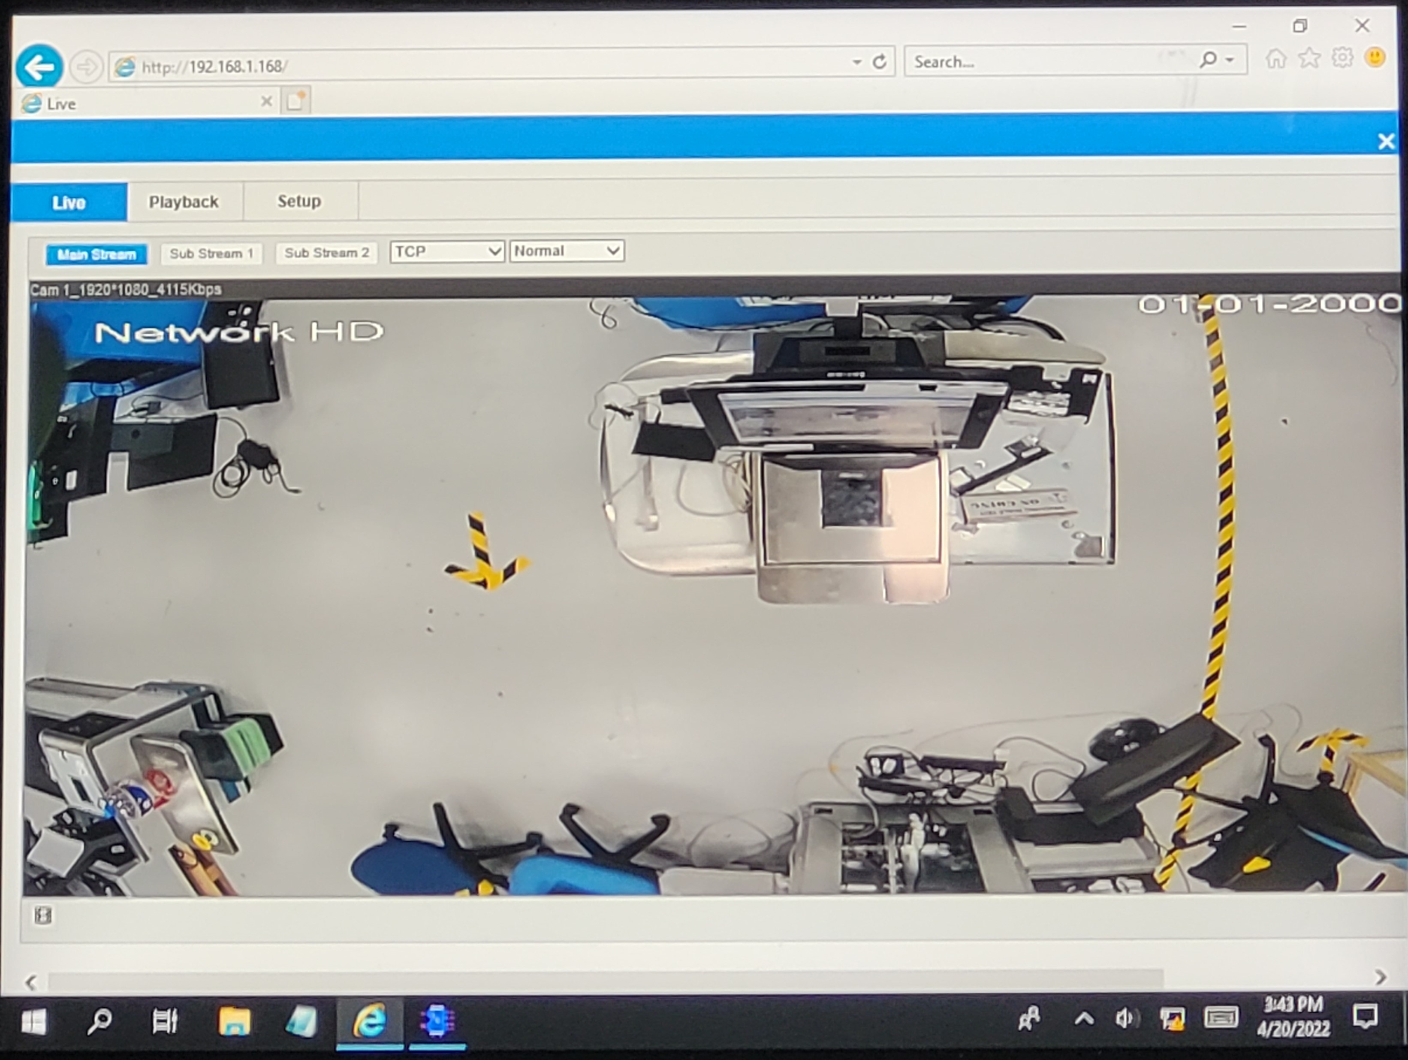Click the film-strip icon below video

click(x=42, y=915)
